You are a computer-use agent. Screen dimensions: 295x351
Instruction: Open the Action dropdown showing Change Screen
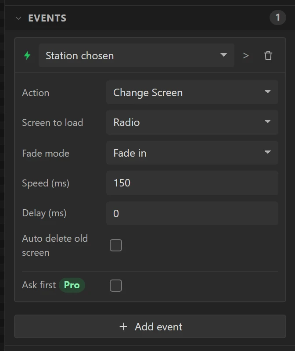click(192, 92)
